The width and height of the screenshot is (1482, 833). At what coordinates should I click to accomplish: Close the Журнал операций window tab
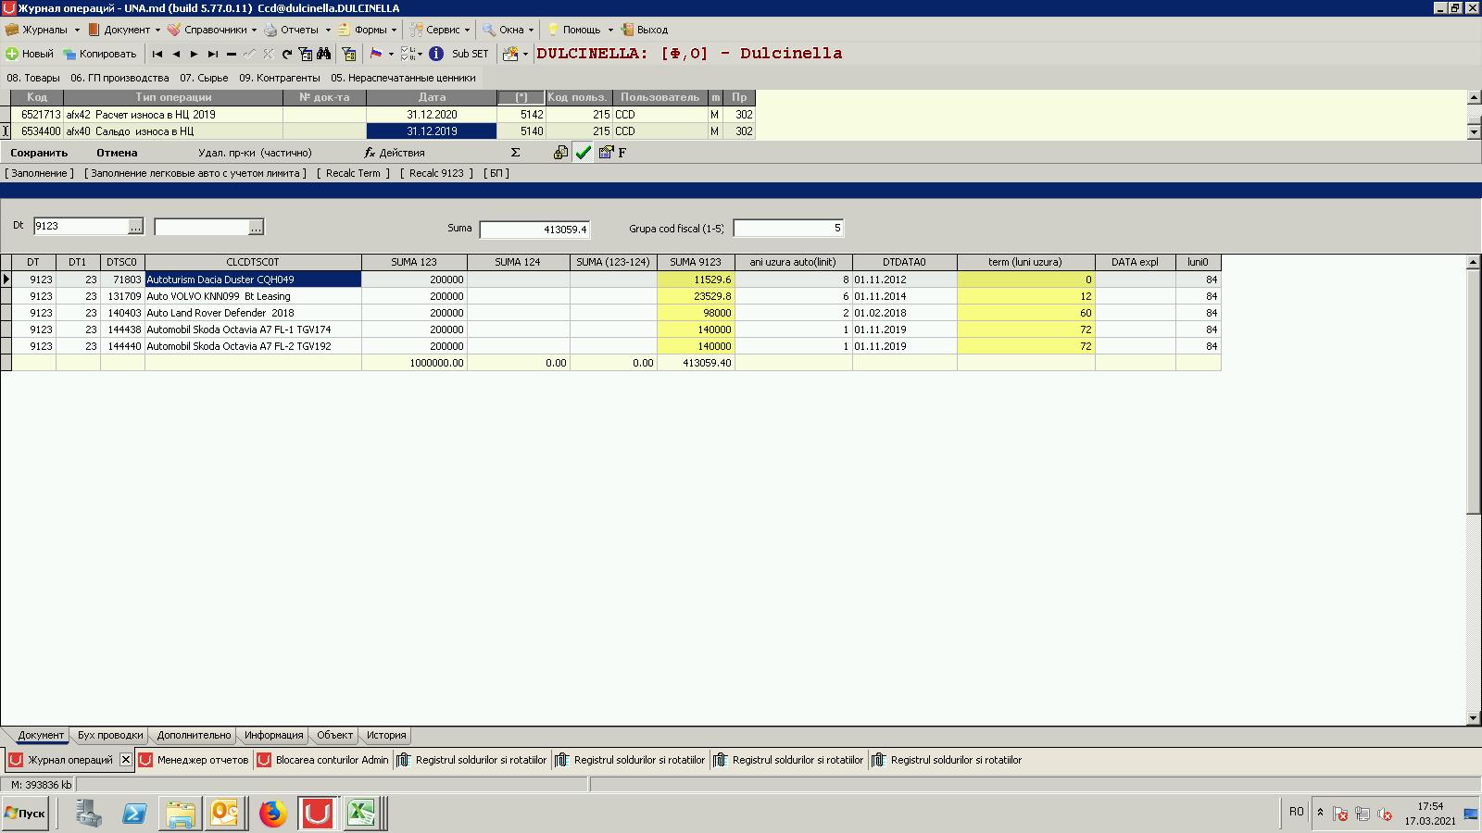(x=126, y=760)
